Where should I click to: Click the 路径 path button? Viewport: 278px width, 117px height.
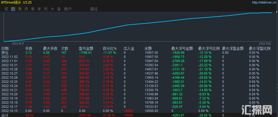pyautogui.click(x=94, y=9)
